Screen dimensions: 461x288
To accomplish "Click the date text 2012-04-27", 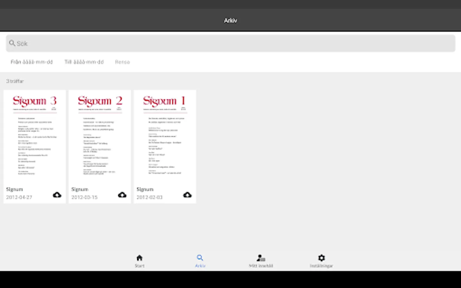I will pos(19,197).
